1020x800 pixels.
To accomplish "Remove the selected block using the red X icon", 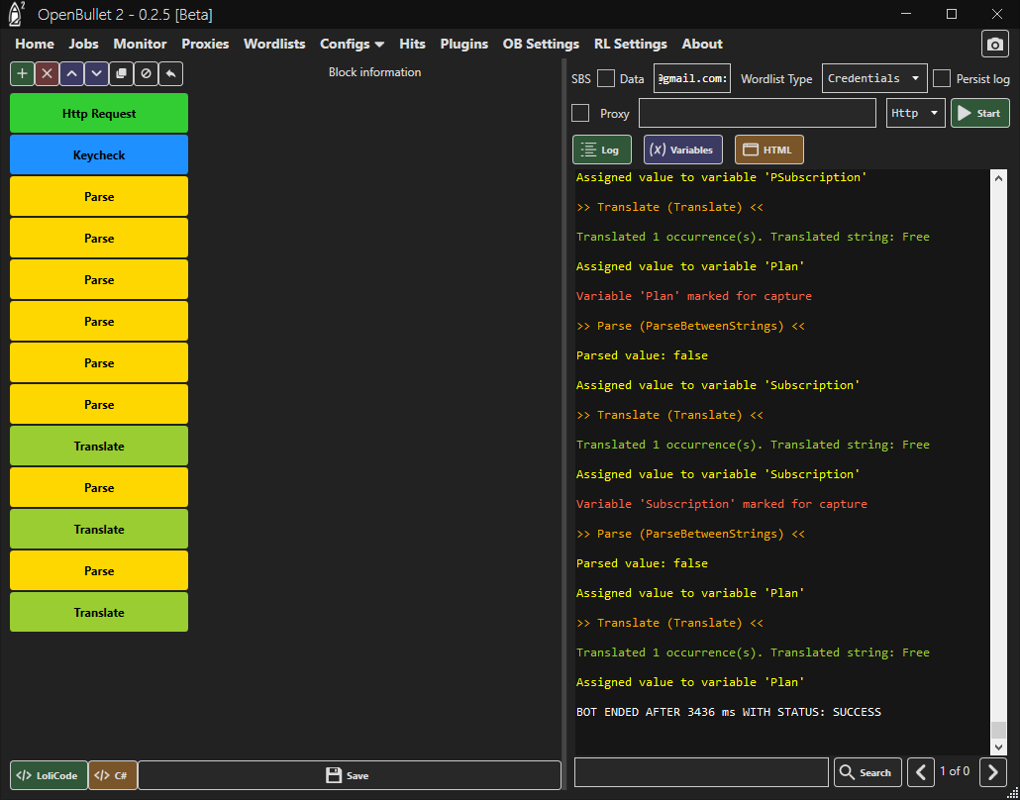I will point(47,73).
